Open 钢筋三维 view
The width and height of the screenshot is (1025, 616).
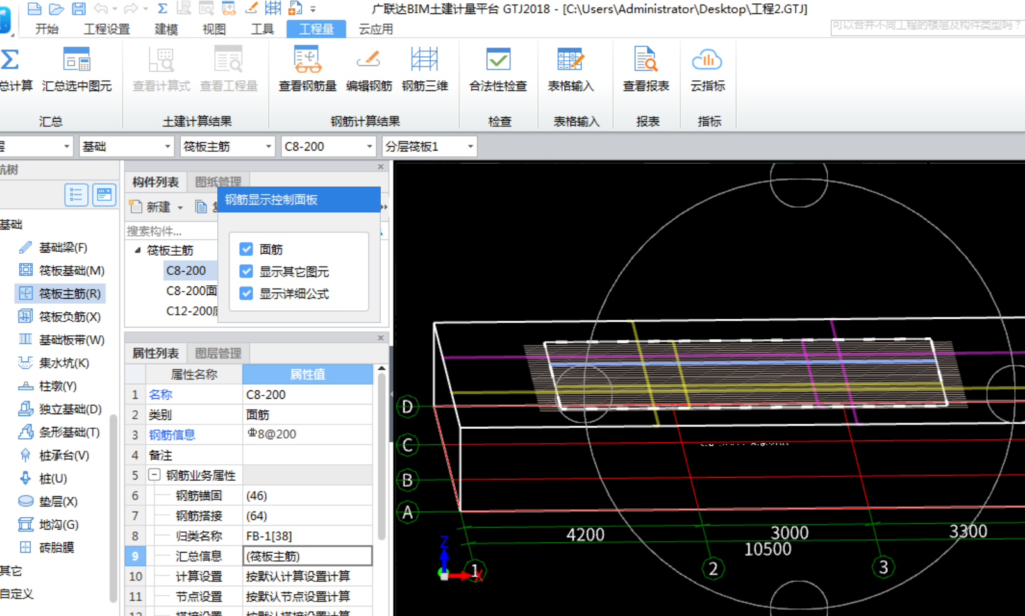424,69
